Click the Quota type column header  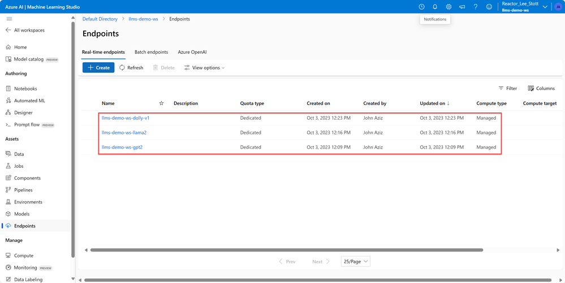click(x=252, y=103)
